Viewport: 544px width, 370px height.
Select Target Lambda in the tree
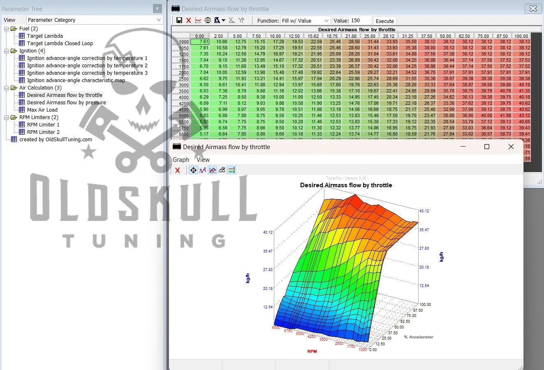click(x=45, y=36)
